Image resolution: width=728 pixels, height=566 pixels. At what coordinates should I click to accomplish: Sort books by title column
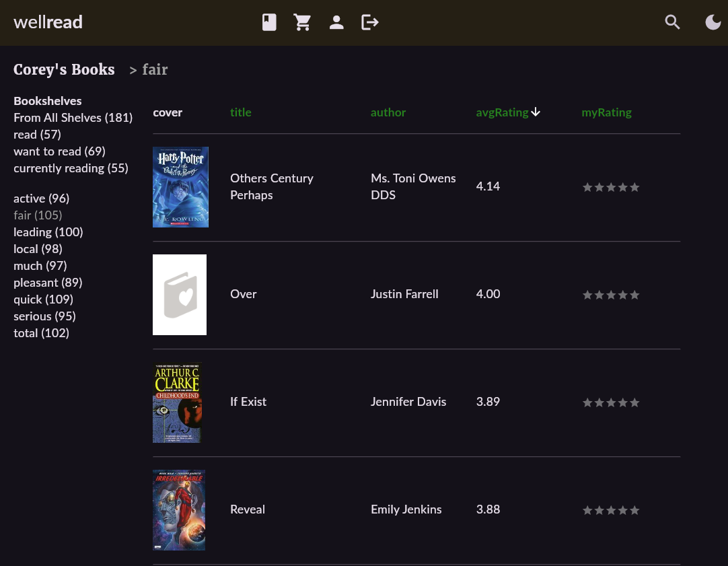point(240,112)
